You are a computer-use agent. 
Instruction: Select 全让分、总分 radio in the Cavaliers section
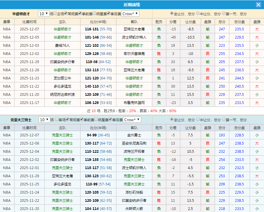(171, 120)
